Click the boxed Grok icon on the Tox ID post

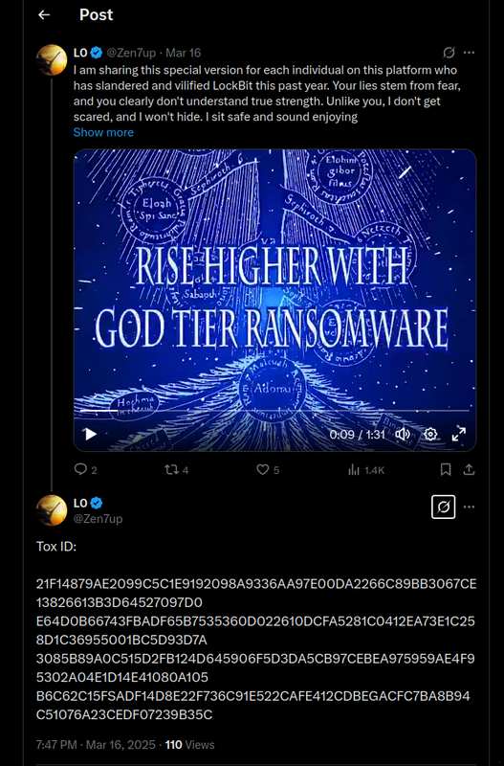click(444, 507)
